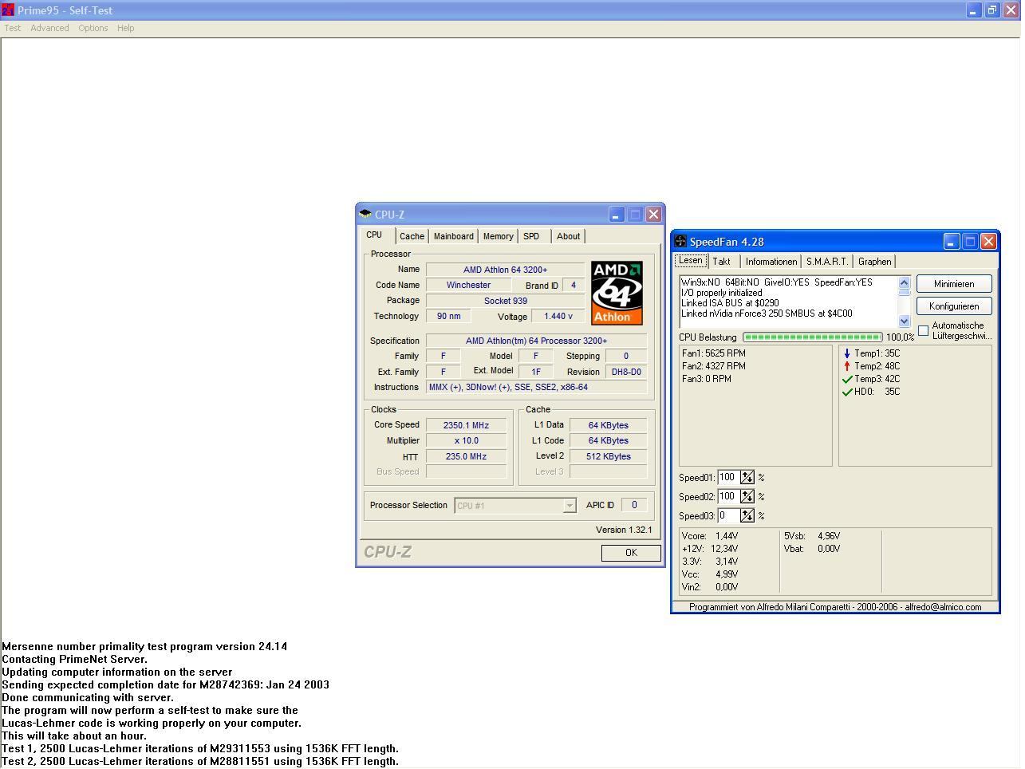Image resolution: width=1025 pixels, height=769 pixels.
Task: Select the S.M.A.R.T. tab in SpeedFan
Action: tap(827, 262)
